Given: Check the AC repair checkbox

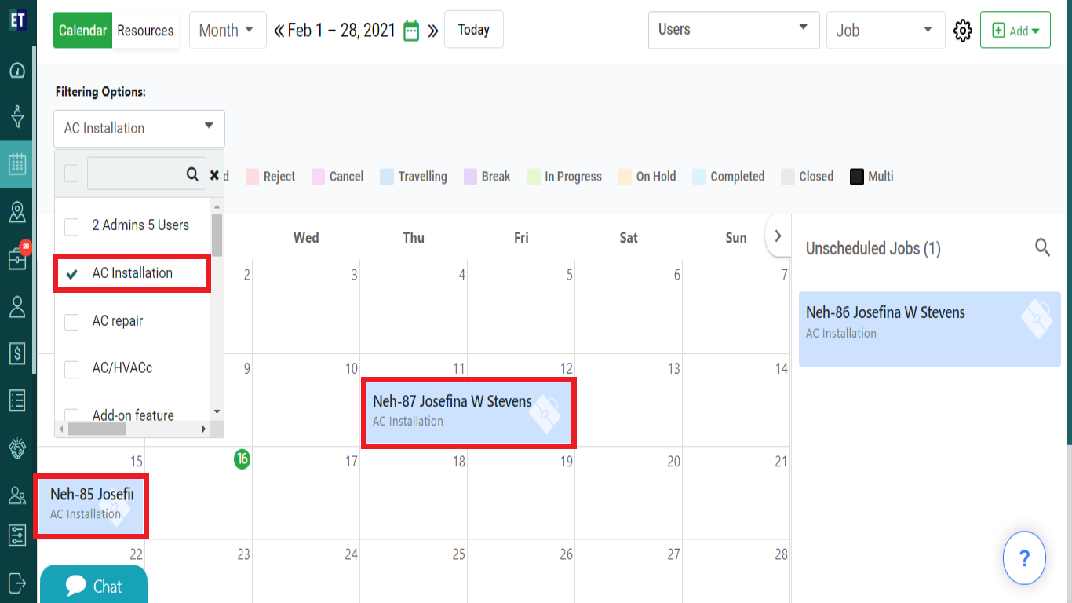Looking at the screenshot, I should tap(71, 322).
